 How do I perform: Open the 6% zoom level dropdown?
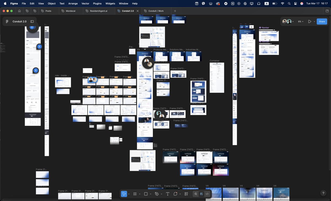click(x=301, y=22)
